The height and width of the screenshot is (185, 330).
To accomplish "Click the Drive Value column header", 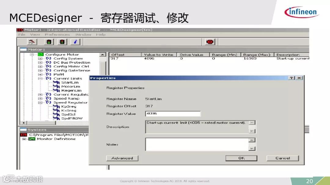I will coord(193,55).
